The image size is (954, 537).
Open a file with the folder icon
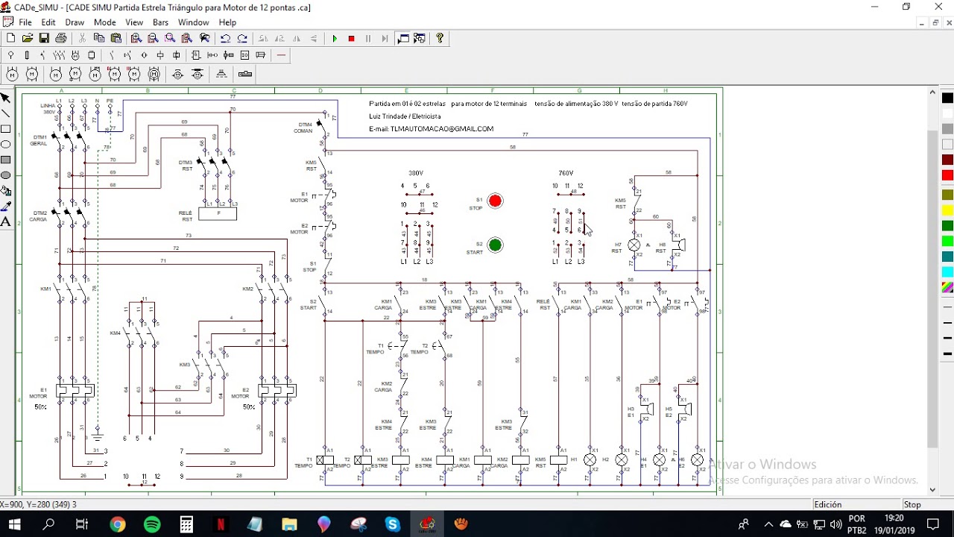pyautogui.click(x=28, y=38)
